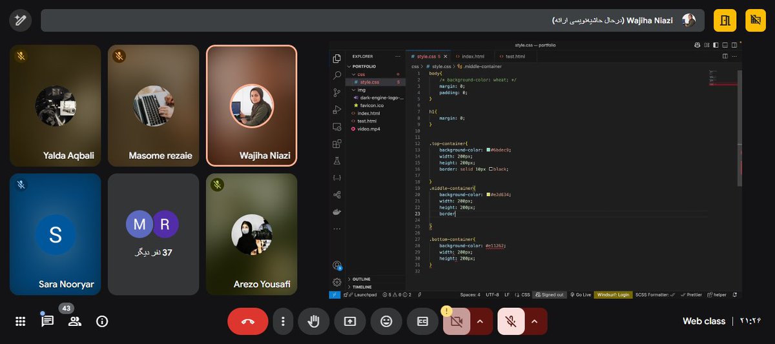This screenshot has height=344, width=775.
Task: Click Windsurf: Login in status bar
Action: (x=613, y=294)
